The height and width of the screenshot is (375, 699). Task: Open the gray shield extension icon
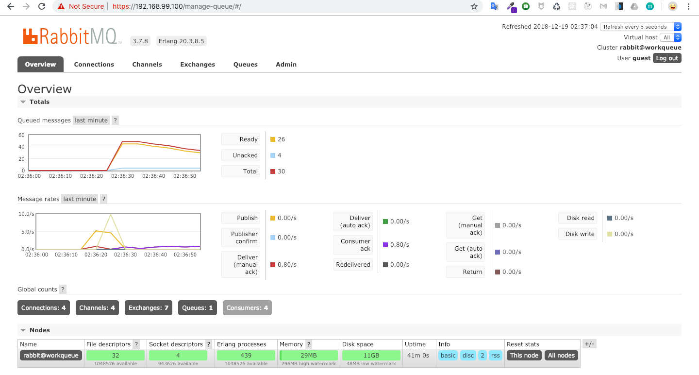click(x=541, y=6)
